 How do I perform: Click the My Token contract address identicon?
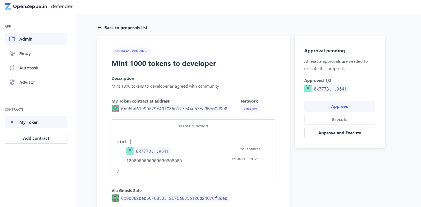(115, 109)
